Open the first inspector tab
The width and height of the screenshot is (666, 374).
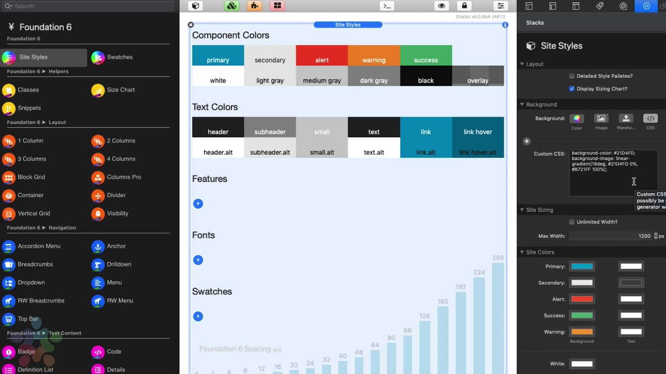pos(529,6)
